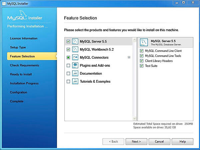
Task: Uncheck the MySQL Workbench 5.2 checkbox
Action: coord(68,49)
